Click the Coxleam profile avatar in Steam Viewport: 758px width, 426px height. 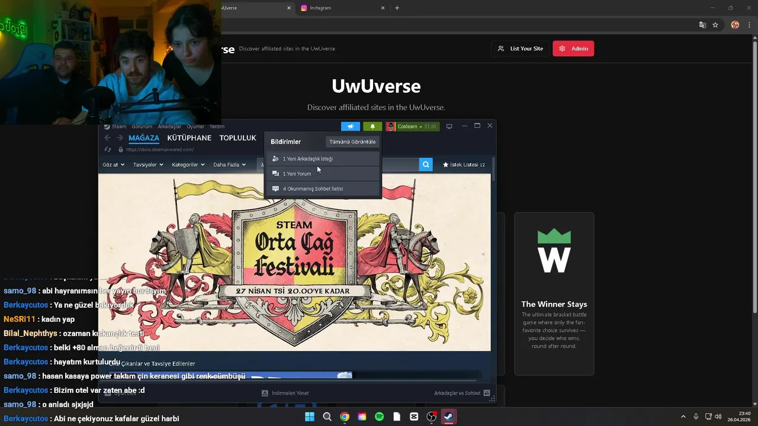click(x=391, y=126)
